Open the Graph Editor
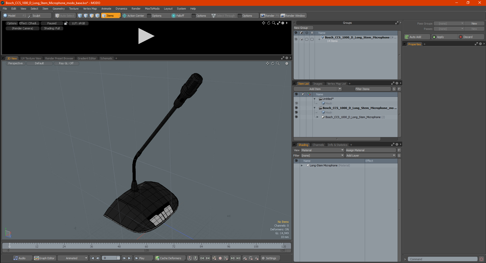The image size is (486, 263). pyautogui.click(x=45, y=258)
